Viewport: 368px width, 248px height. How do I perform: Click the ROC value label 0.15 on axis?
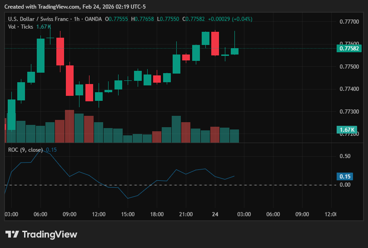click(x=345, y=176)
